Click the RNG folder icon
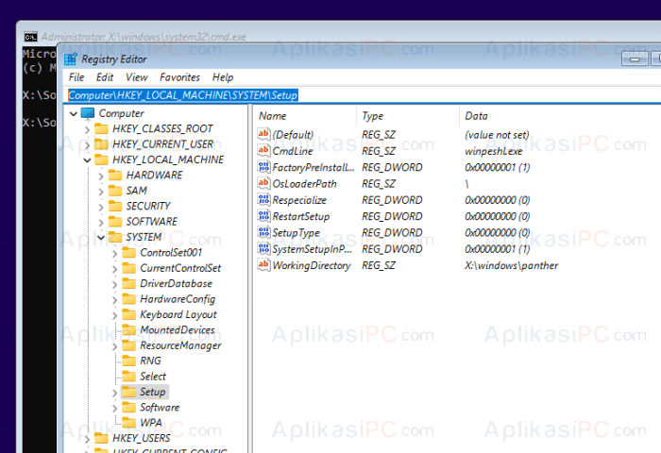Viewport: 661px width, 453px height. click(128, 361)
